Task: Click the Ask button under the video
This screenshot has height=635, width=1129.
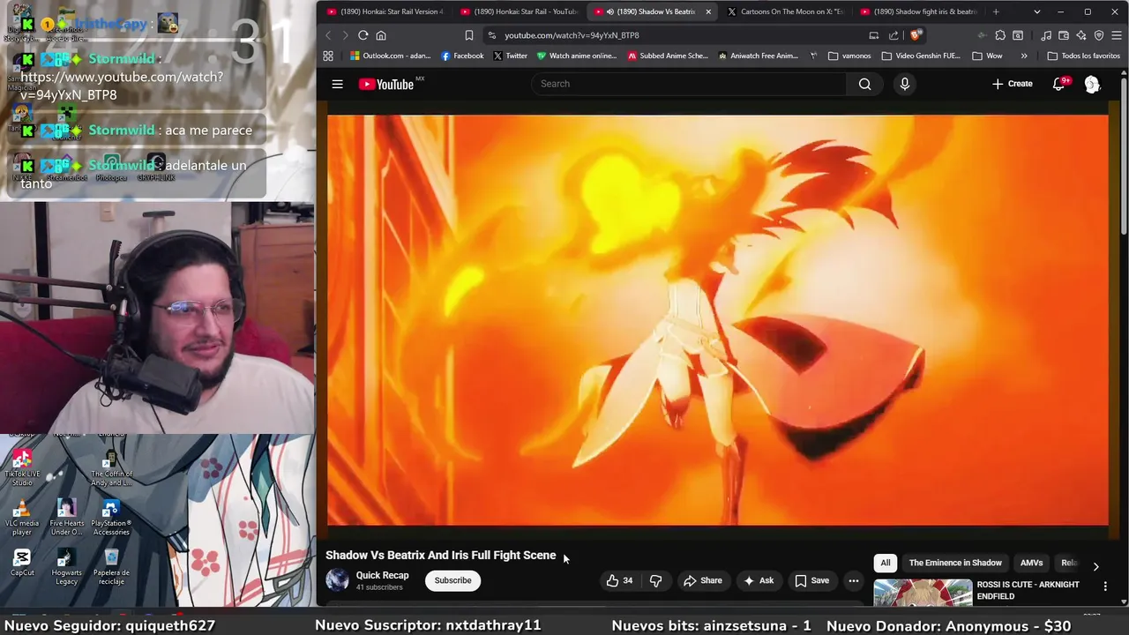Action: click(x=759, y=580)
